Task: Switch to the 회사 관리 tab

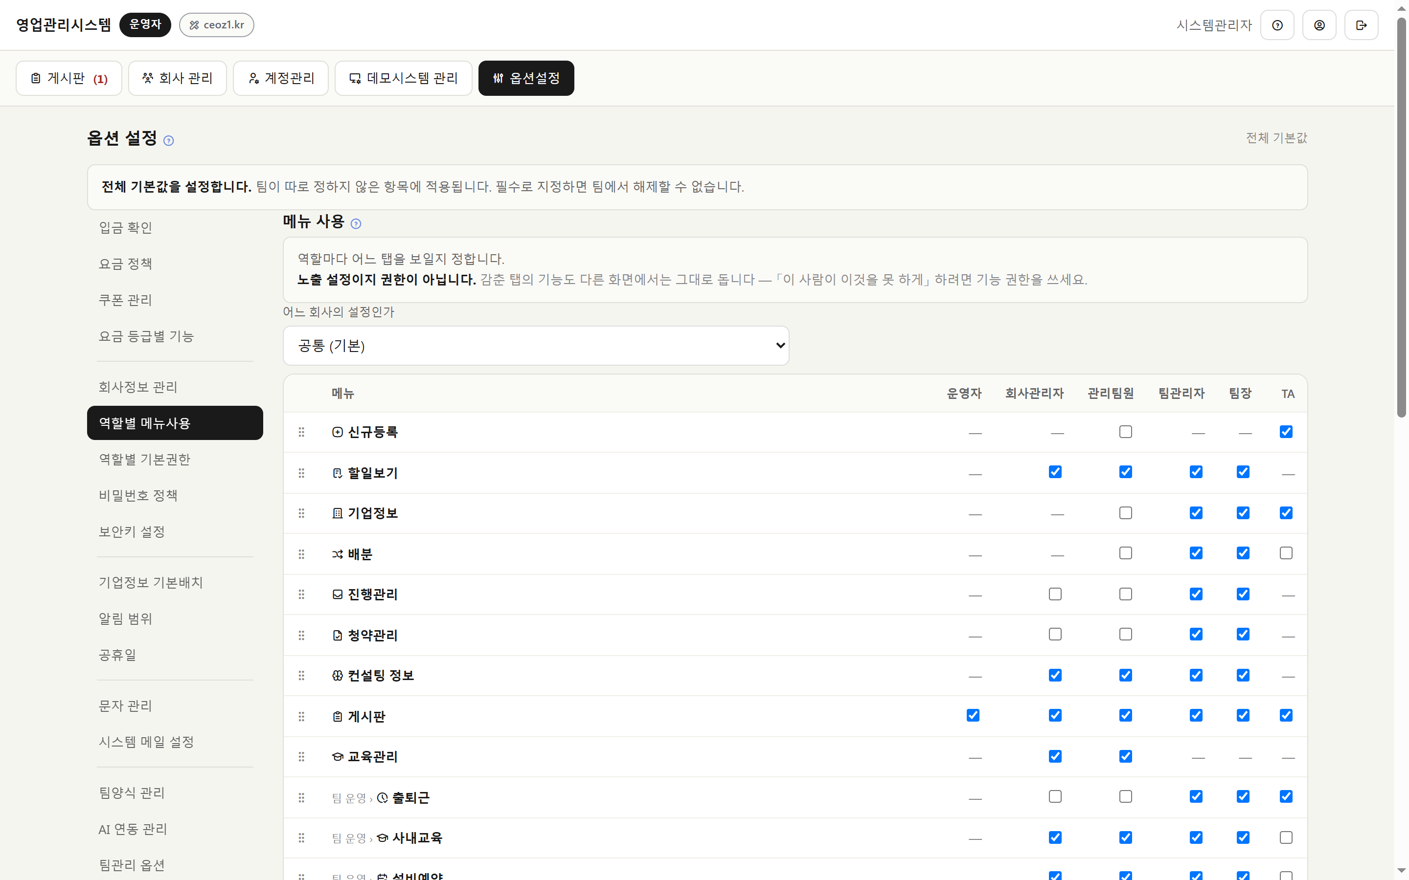Action: coord(177,78)
